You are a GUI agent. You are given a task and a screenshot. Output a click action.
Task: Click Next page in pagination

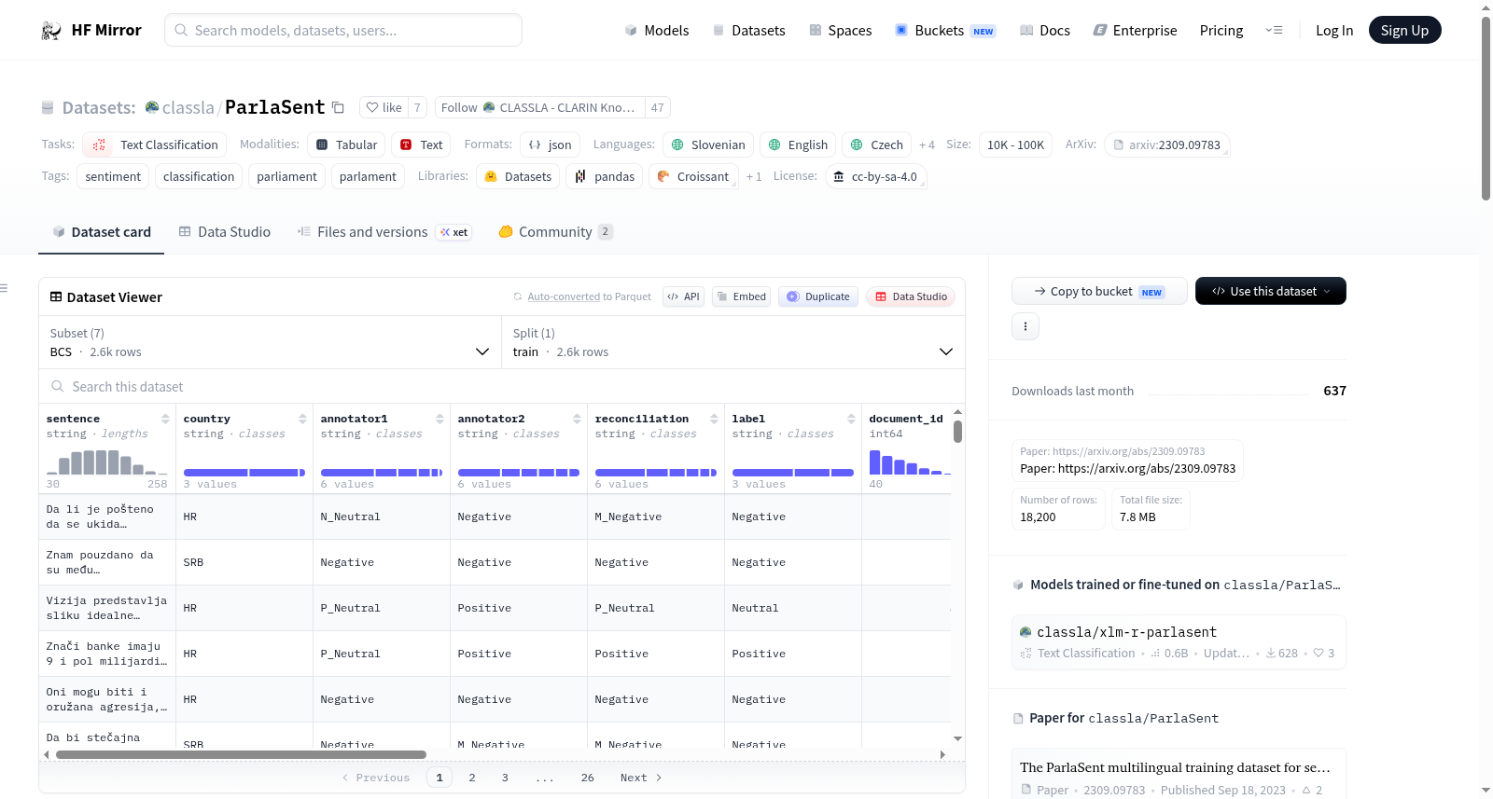click(x=641, y=778)
